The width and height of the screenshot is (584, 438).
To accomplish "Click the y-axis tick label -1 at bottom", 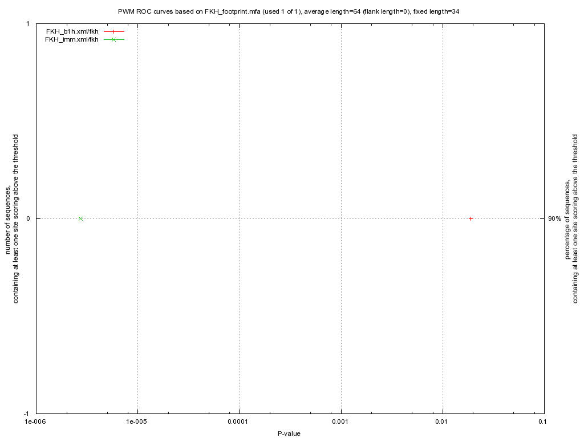I will 26,413.
